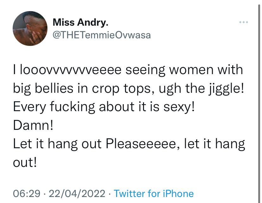Click the 06:29 tweet timestamp
262x203 pixels.
tap(27, 193)
